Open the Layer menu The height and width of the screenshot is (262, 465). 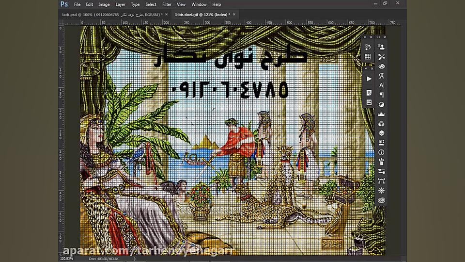click(x=121, y=4)
